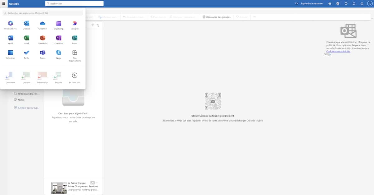Screen dimensions: 374x195
Task: Create a new Présentation
Action: coord(43,77)
